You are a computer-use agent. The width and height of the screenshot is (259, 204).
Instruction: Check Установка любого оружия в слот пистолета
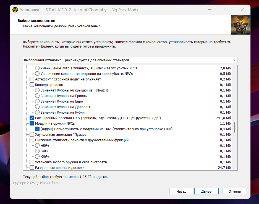pyautogui.click(x=32, y=162)
